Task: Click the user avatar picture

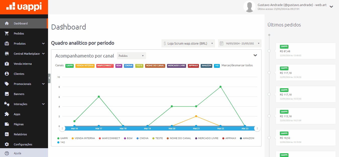Action: click(249, 7)
